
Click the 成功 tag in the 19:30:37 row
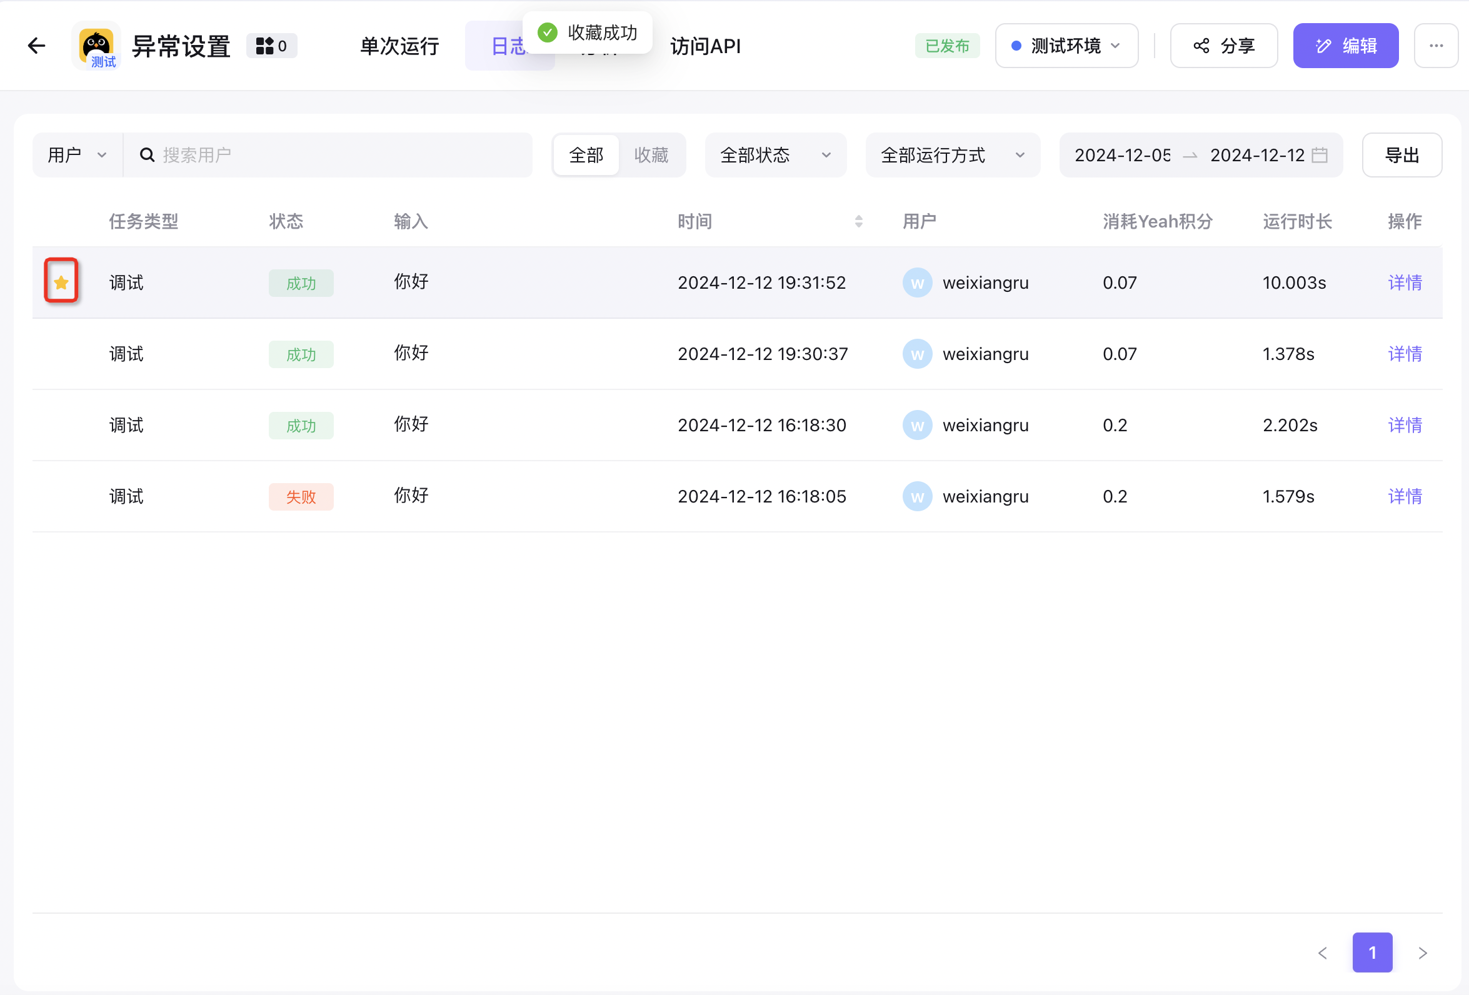[301, 354]
